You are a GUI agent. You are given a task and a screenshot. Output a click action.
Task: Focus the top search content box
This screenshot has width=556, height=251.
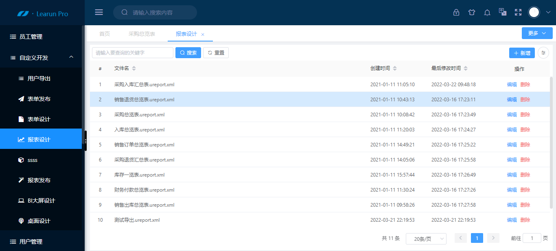click(155, 12)
